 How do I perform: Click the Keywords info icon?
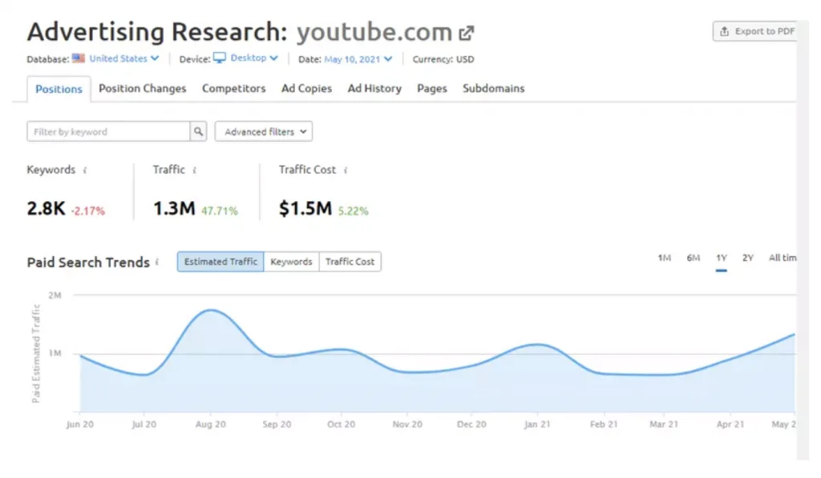85,171
